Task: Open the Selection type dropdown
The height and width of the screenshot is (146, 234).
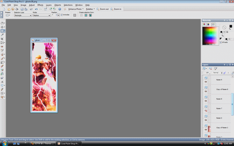Action: (23, 15)
